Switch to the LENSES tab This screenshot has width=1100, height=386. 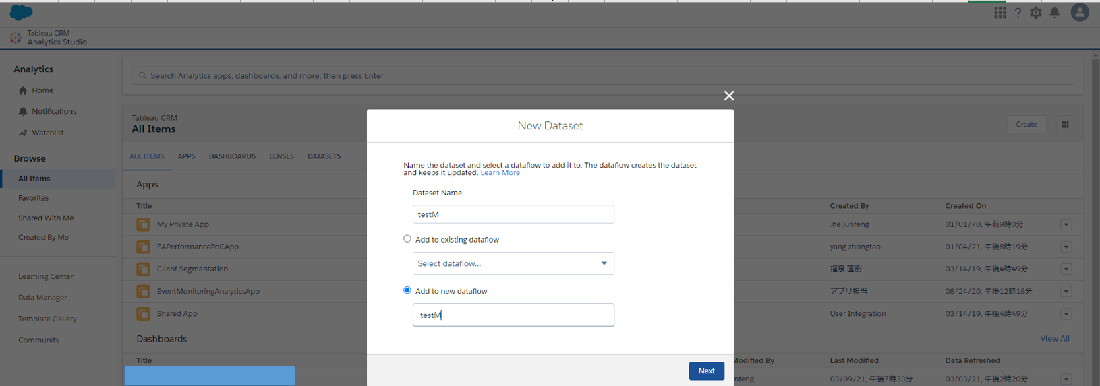pyautogui.click(x=281, y=156)
